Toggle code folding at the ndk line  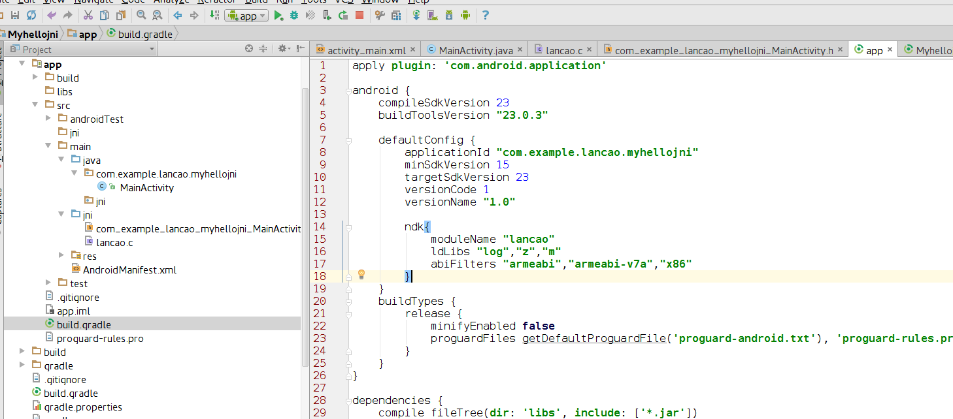click(x=349, y=228)
